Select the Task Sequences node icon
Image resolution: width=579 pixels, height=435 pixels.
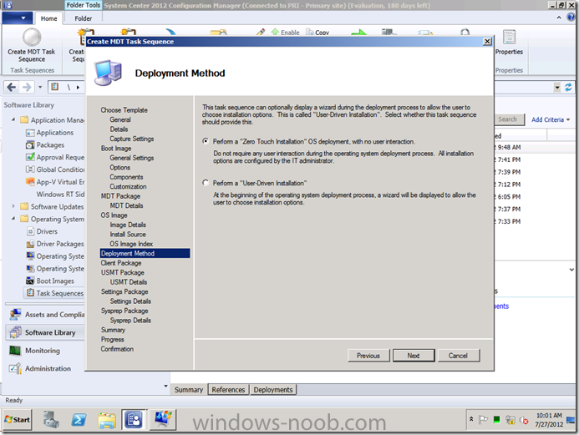pyautogui.click(x=31, y=293)
